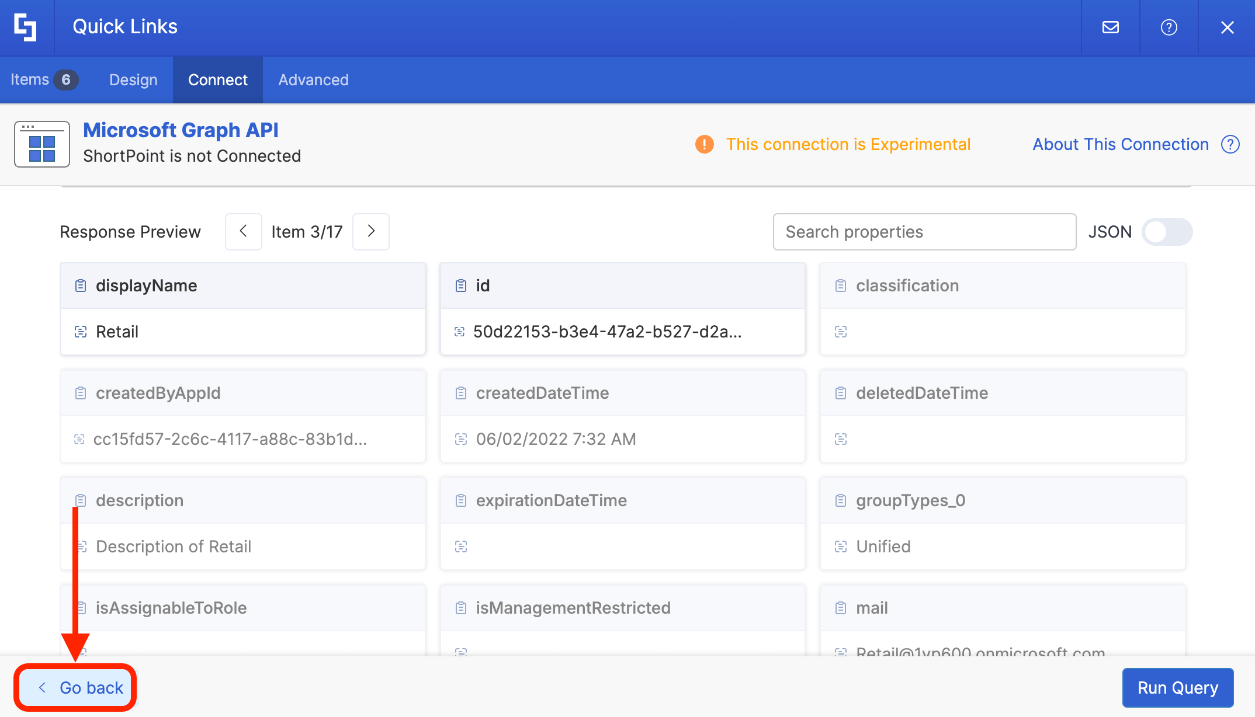Screen dimensions: 1255x717
Task: Click the value icon beside cc15fd57 app id
Action: pos(79,439)
